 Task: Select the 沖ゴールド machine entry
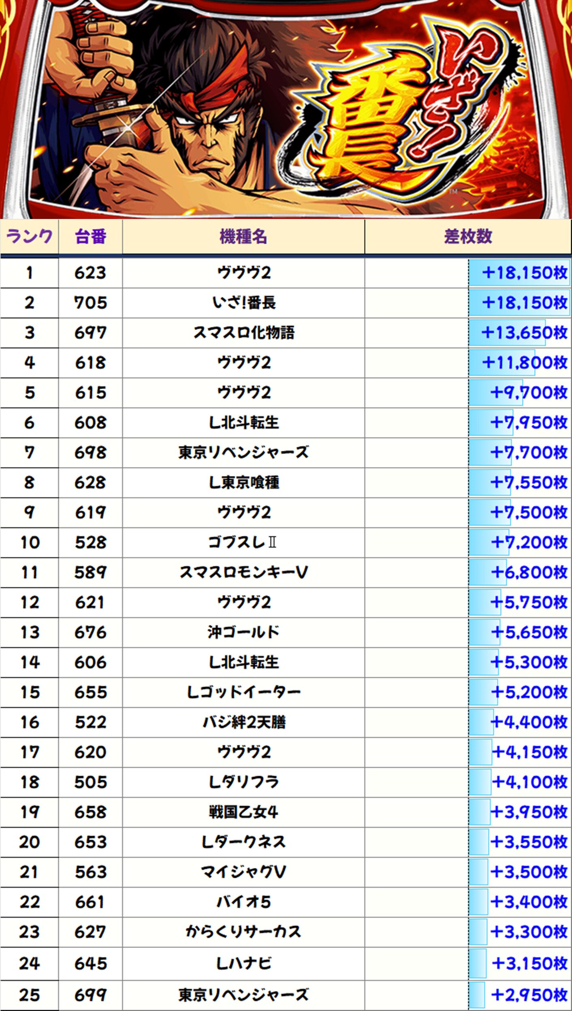[244, 632]
